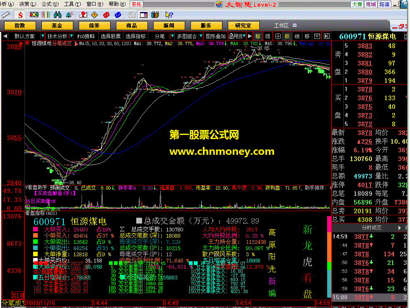Click the 大单买入 magenta color swatch

36,229
